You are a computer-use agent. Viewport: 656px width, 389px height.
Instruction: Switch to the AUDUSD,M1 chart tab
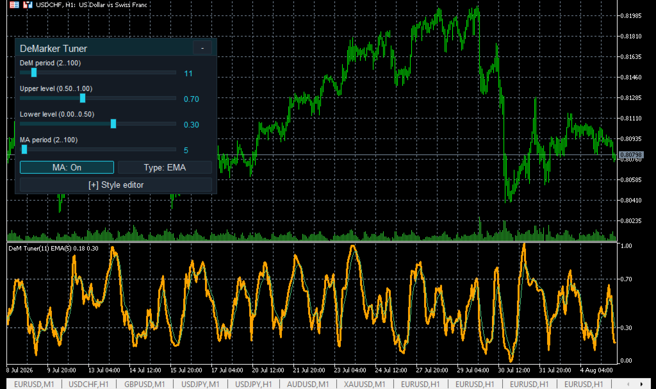point(308,384)
